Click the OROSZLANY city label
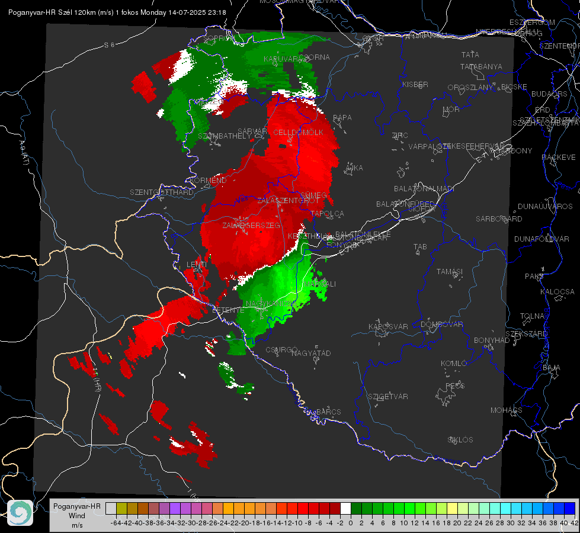 click(x=470, y=88)
